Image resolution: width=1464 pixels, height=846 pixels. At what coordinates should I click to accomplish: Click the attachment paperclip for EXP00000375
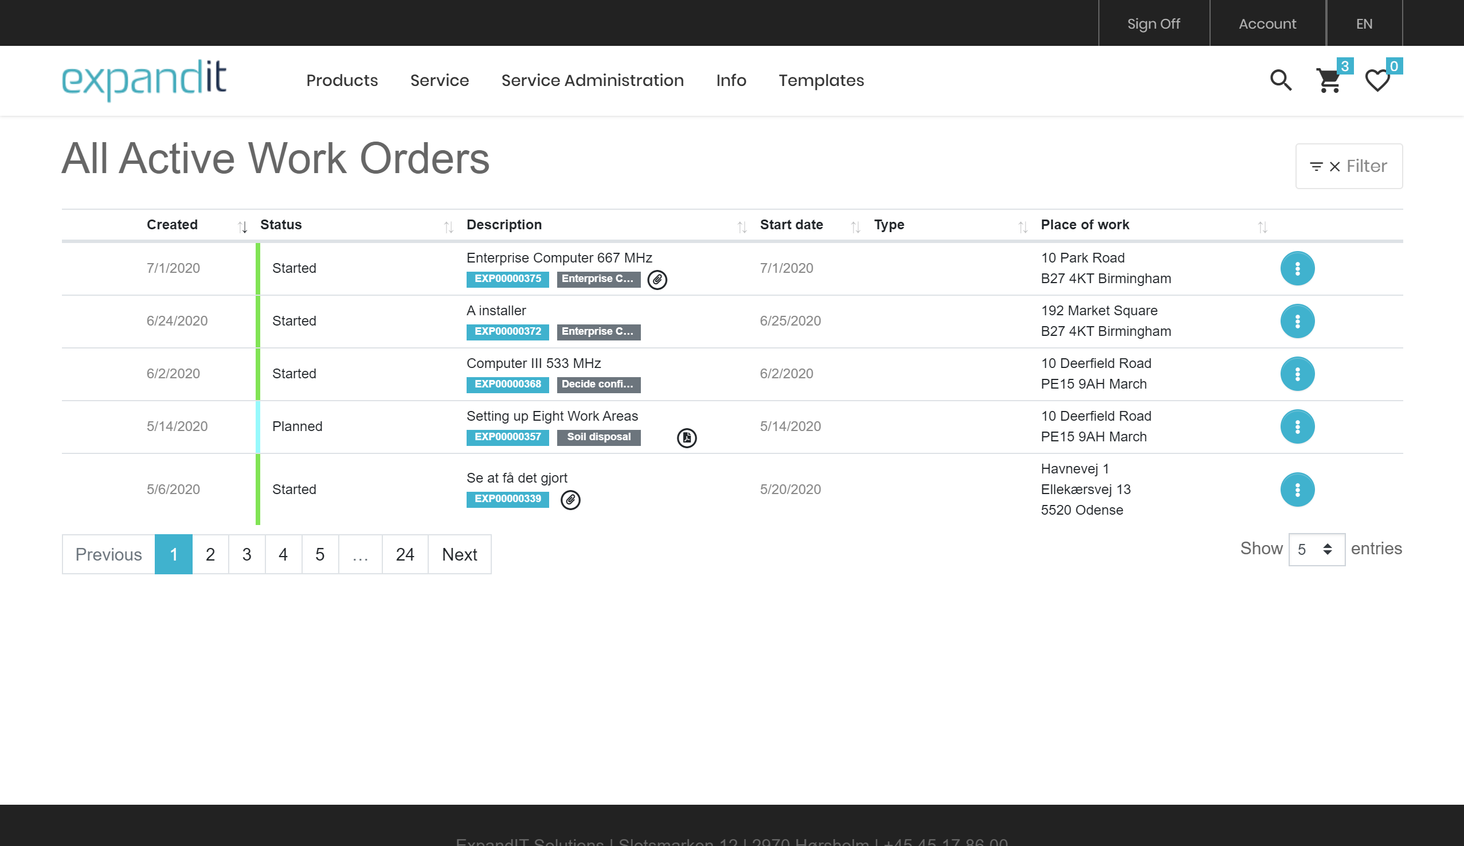click(657, 280)
